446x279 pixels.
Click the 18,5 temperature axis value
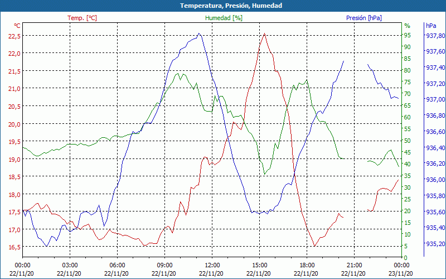click(x=14, y=177)
